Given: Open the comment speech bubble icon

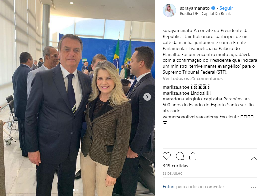Looking at the screenshot, I should [x=180, y=156].
